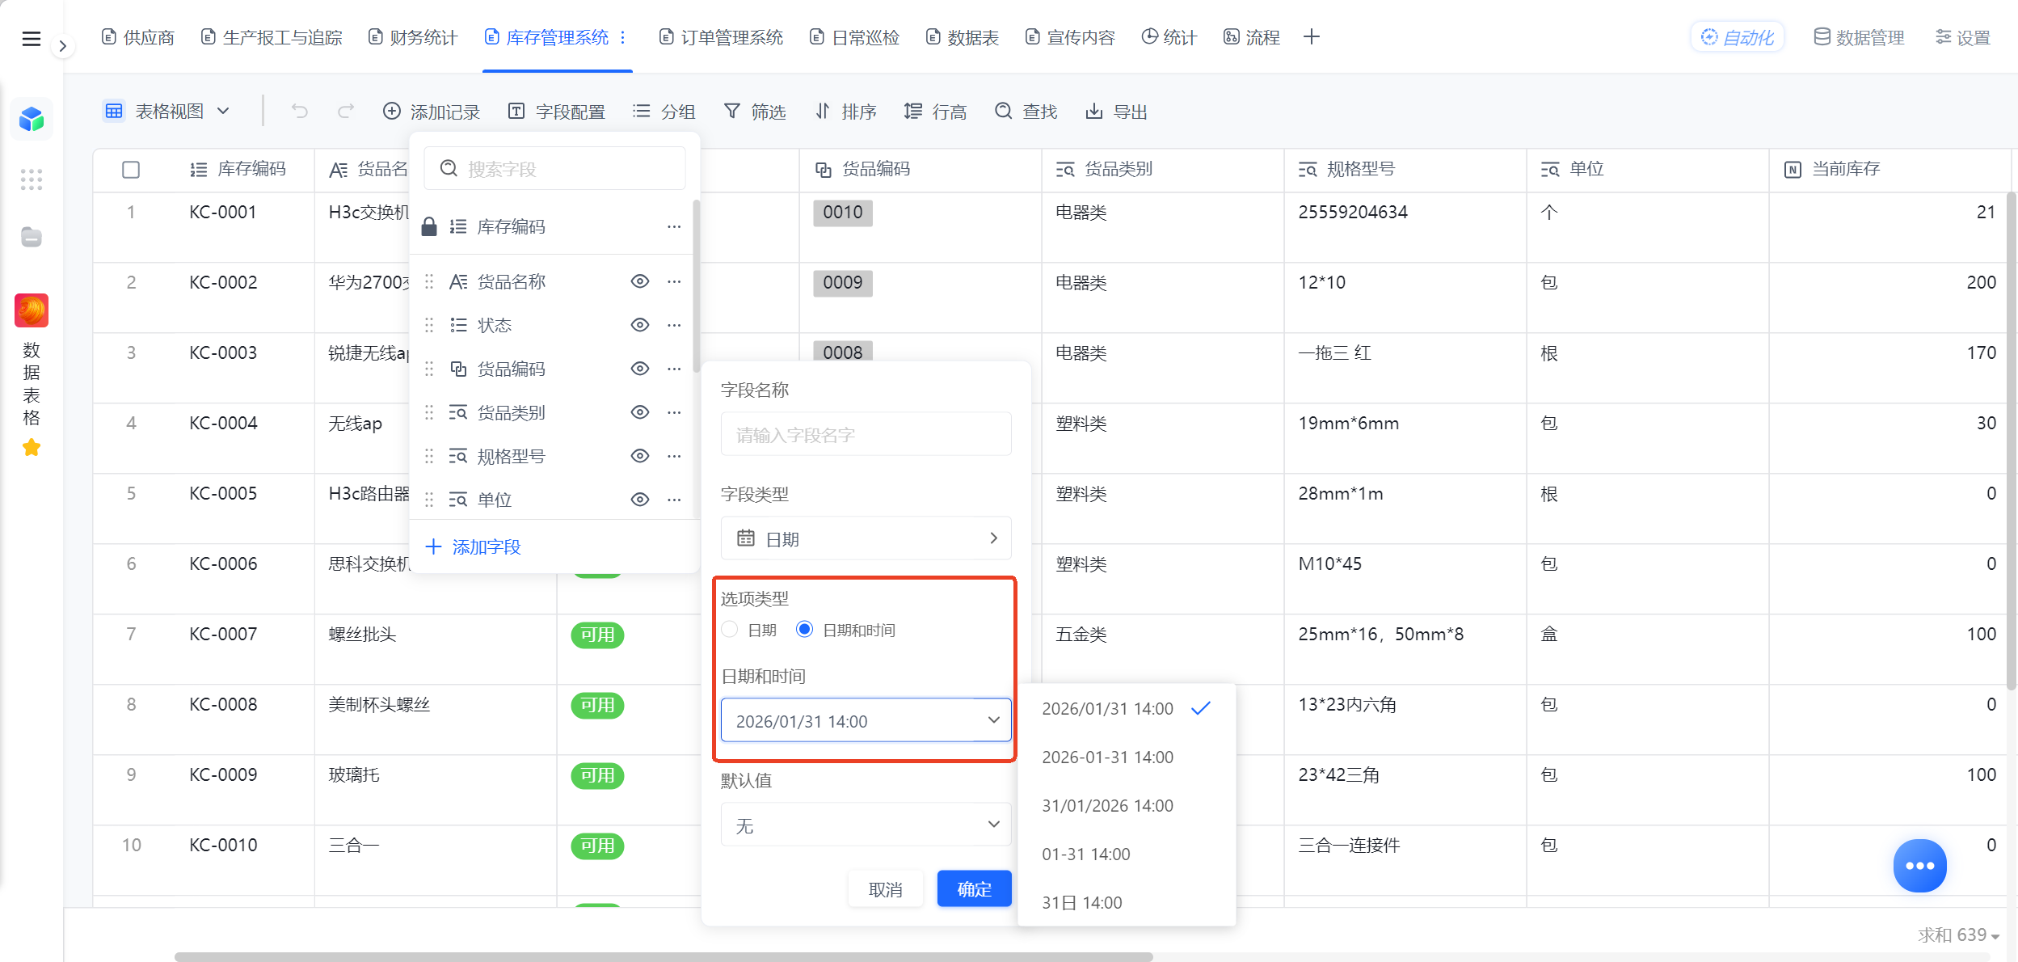Focus the 搜索字段 search box
This screenshot has width=2018, height=962.
(555, 169)
